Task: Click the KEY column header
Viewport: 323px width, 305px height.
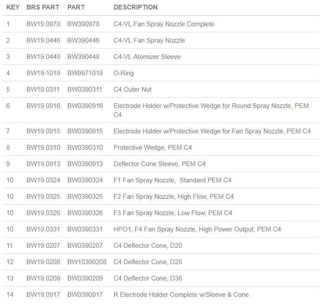Action: (13, 7)
